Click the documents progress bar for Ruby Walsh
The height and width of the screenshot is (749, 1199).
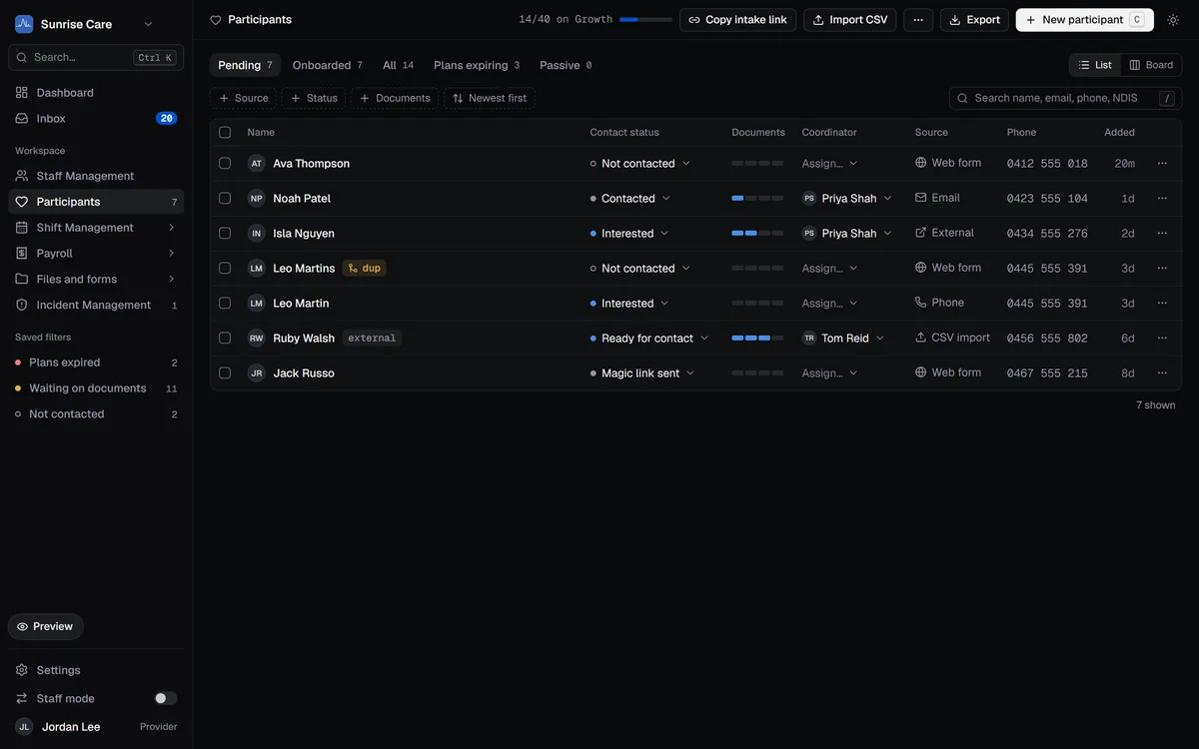click(757, 339)
